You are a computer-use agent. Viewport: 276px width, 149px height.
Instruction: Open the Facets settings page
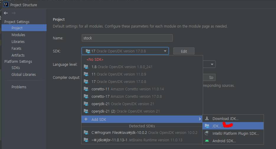(x=16, y=48)
